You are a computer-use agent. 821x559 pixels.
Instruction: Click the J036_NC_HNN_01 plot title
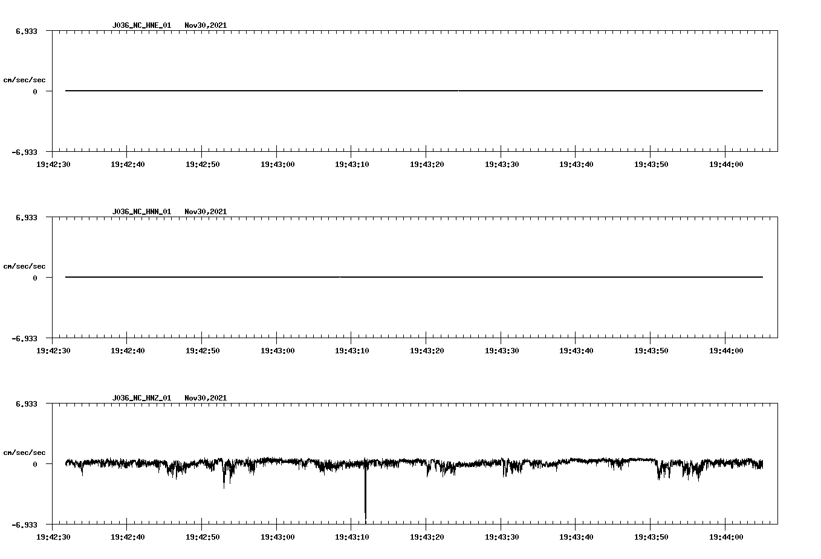pyautogui.click(x=141, y=212)
